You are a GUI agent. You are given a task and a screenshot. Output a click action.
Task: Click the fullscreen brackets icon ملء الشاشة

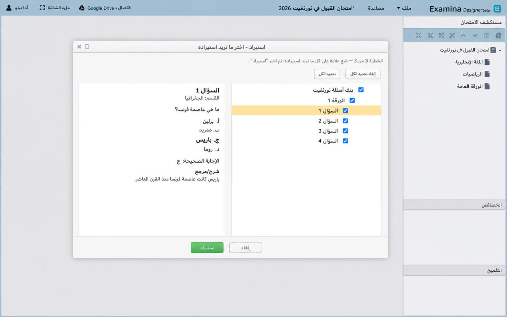tap(42, 8)
